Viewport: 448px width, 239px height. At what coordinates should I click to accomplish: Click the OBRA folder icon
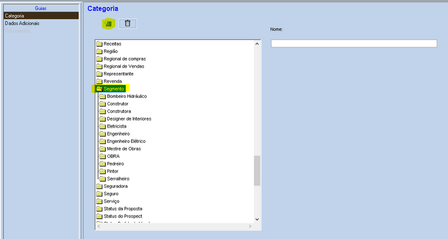point(102,156)
